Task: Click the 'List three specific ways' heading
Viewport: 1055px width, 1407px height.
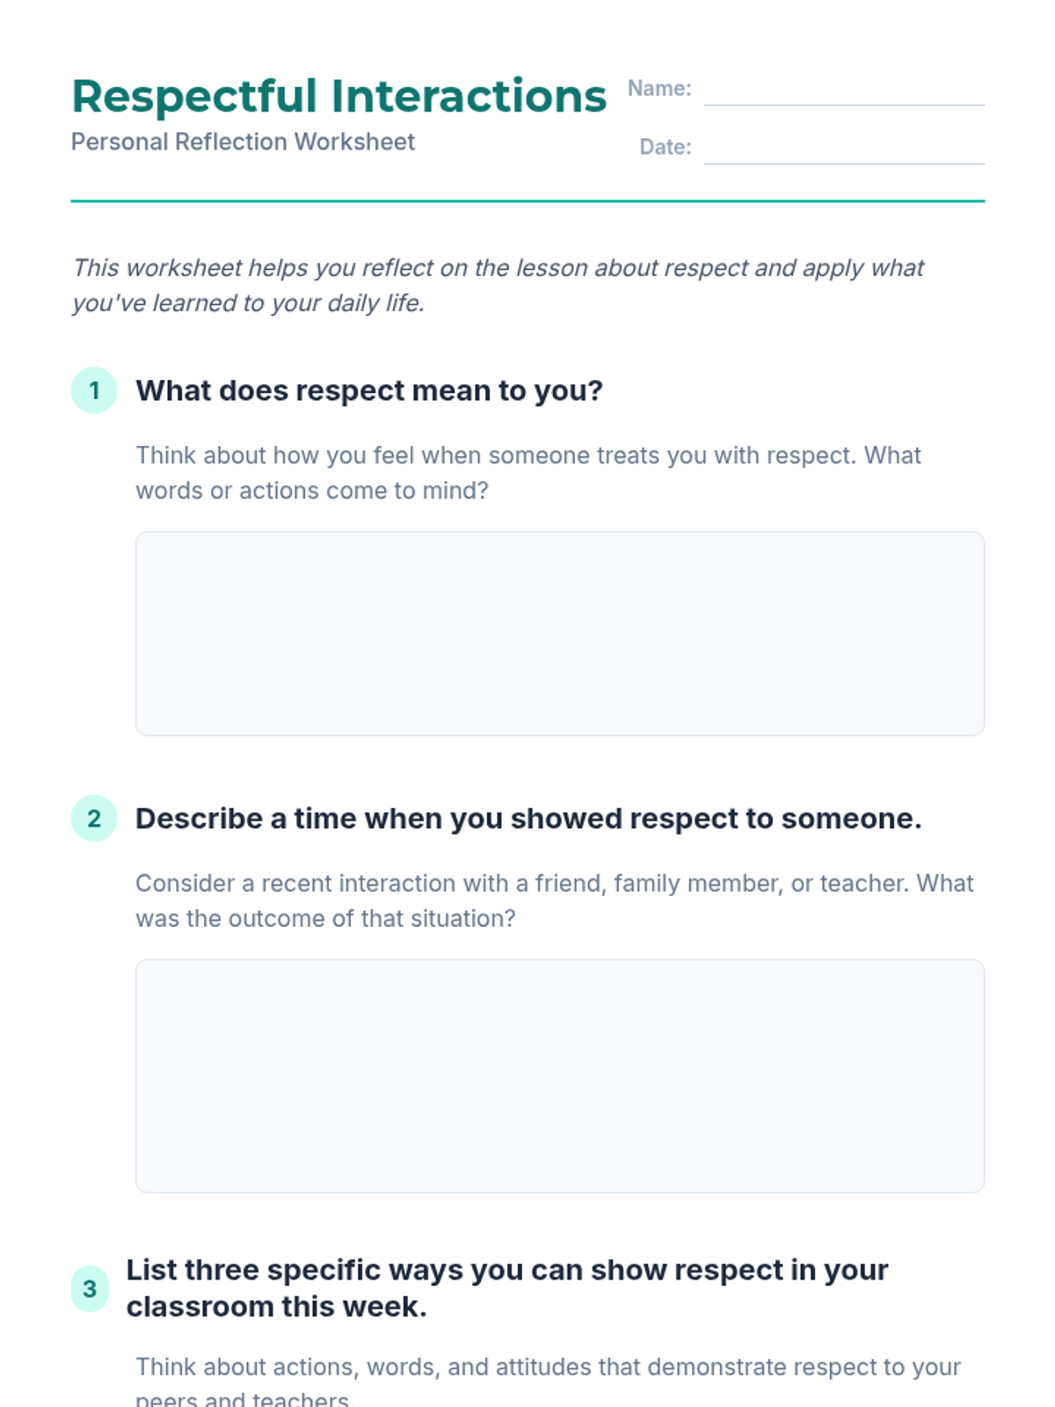Action: tap(507, 1288)
